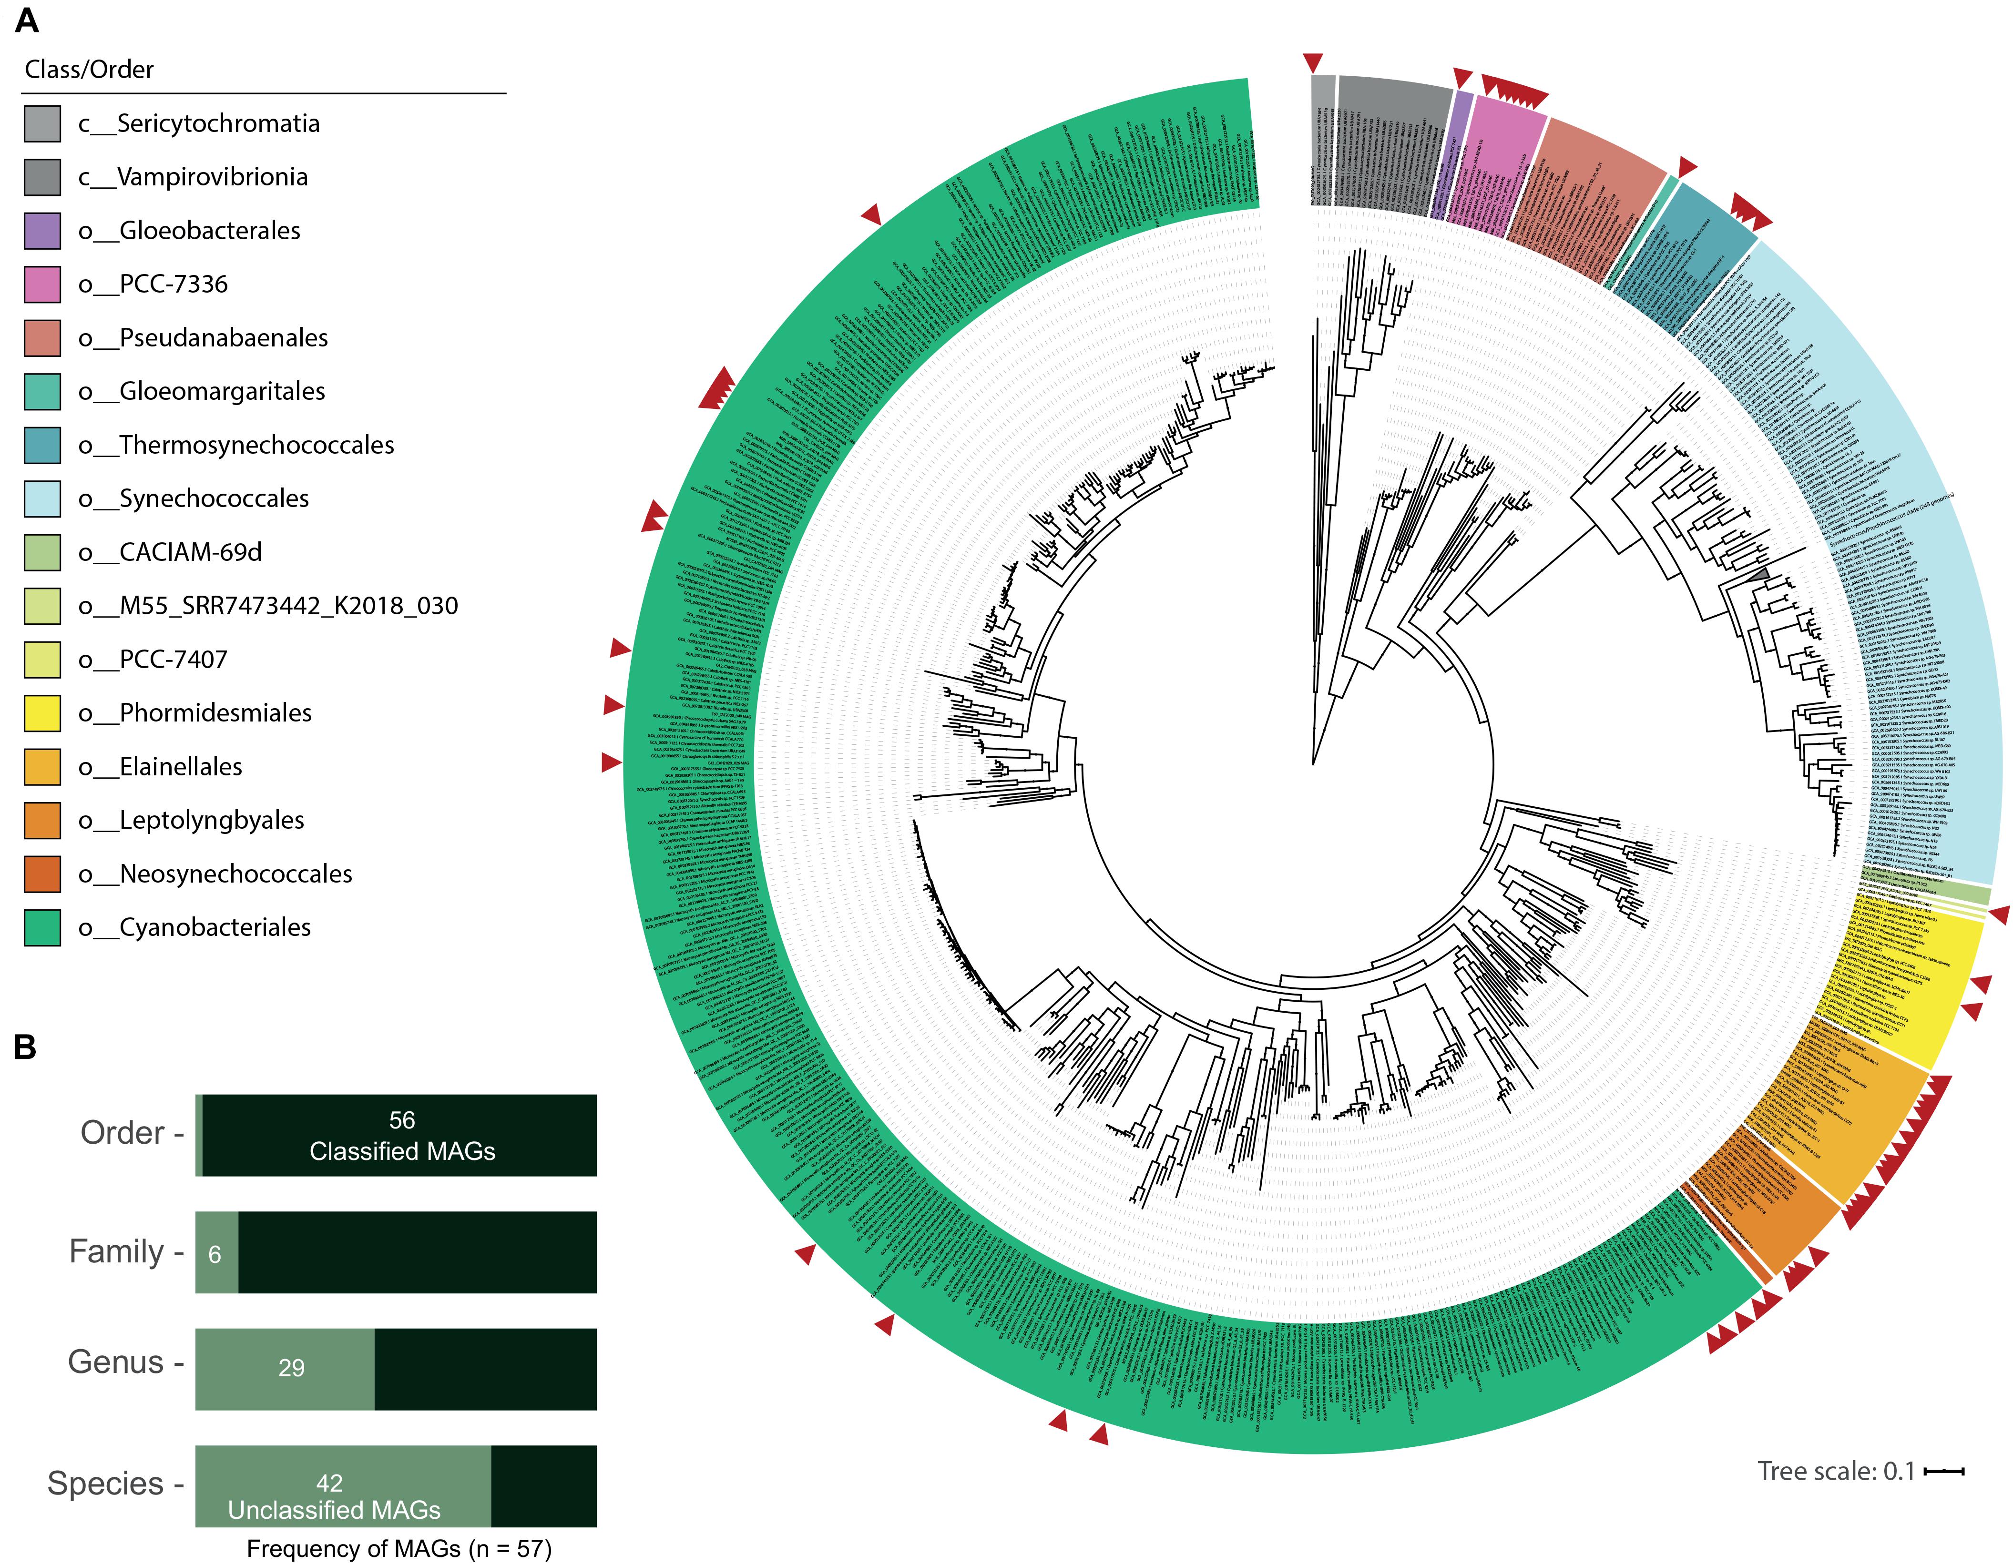Click the 'o__Thermosynechococcales' legend label
The width and height of the screenshot is (2013, 1565).
pos(236,445)
